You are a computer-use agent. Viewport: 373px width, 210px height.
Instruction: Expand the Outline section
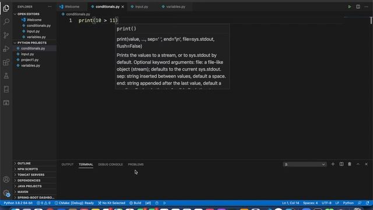coord(24,163)
